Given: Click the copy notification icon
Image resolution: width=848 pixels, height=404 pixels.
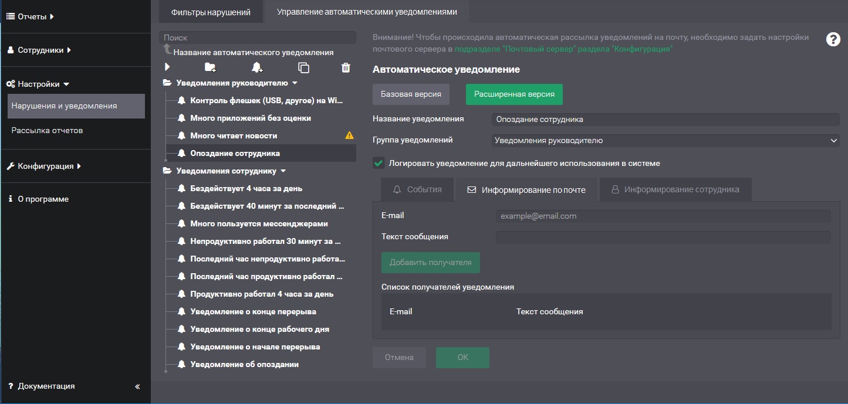Looking at the screenshot, I should coord(303,67).
